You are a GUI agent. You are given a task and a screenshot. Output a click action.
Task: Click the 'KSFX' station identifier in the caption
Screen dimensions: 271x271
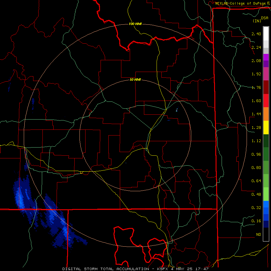pos(163,269)
